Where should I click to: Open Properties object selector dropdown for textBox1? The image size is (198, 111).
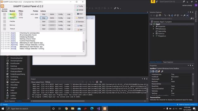193,68
